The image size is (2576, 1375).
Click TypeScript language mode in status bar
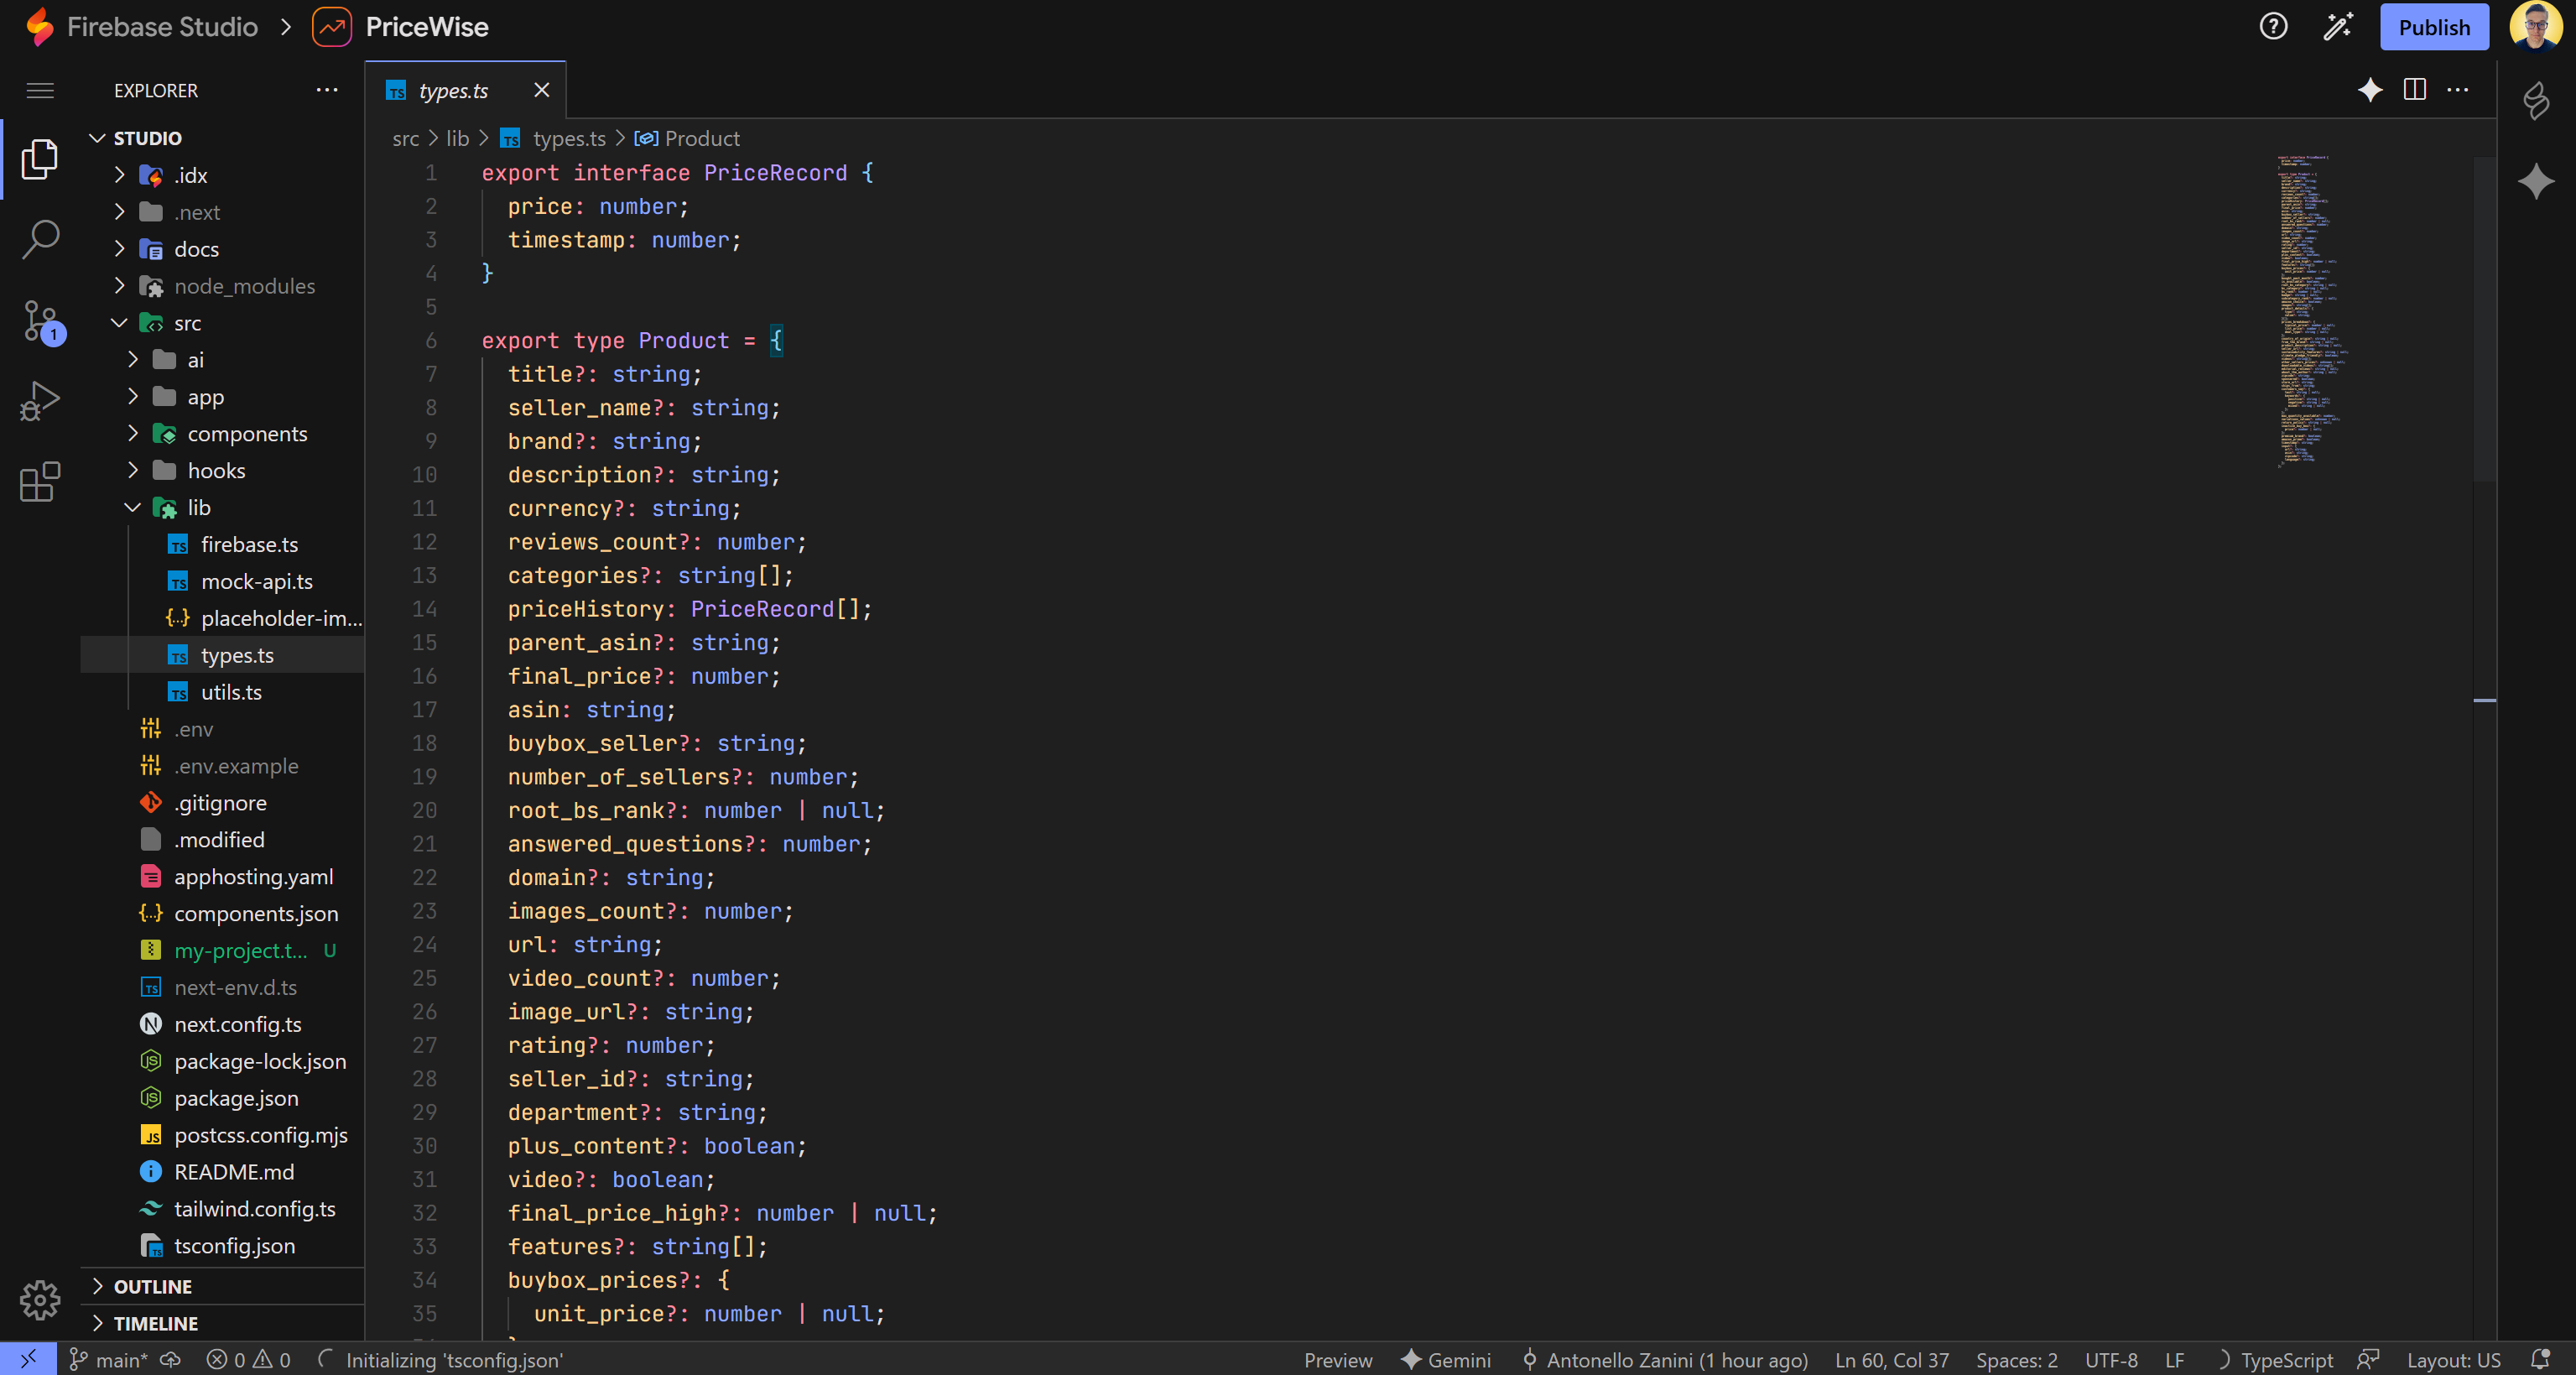2286,1360
